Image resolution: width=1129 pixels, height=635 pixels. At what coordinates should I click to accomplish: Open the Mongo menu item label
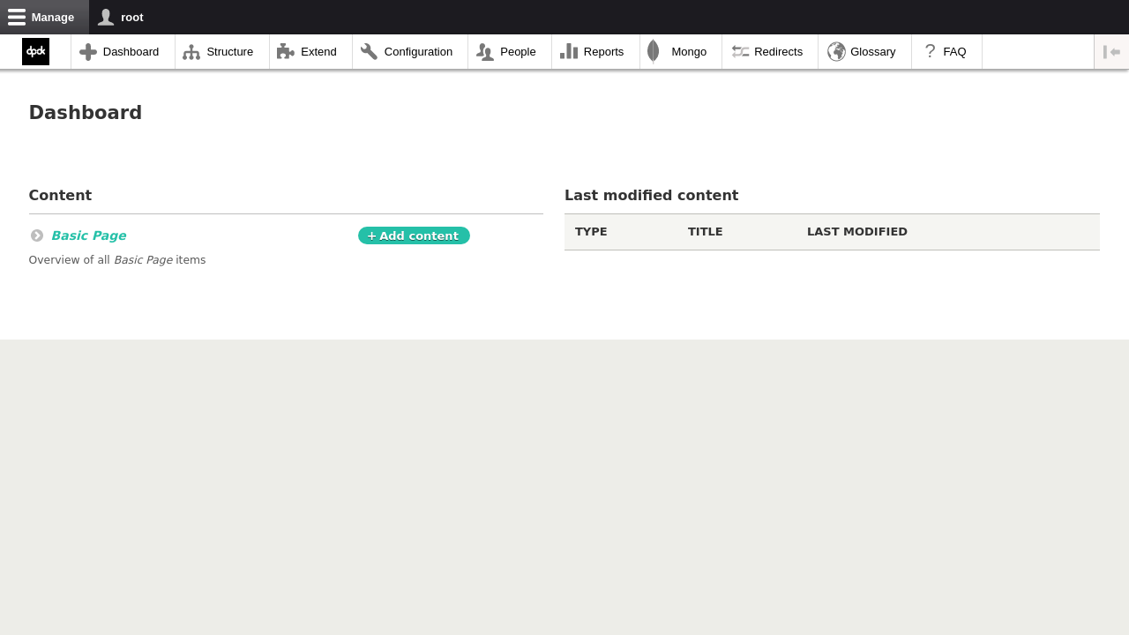[689, 52]
